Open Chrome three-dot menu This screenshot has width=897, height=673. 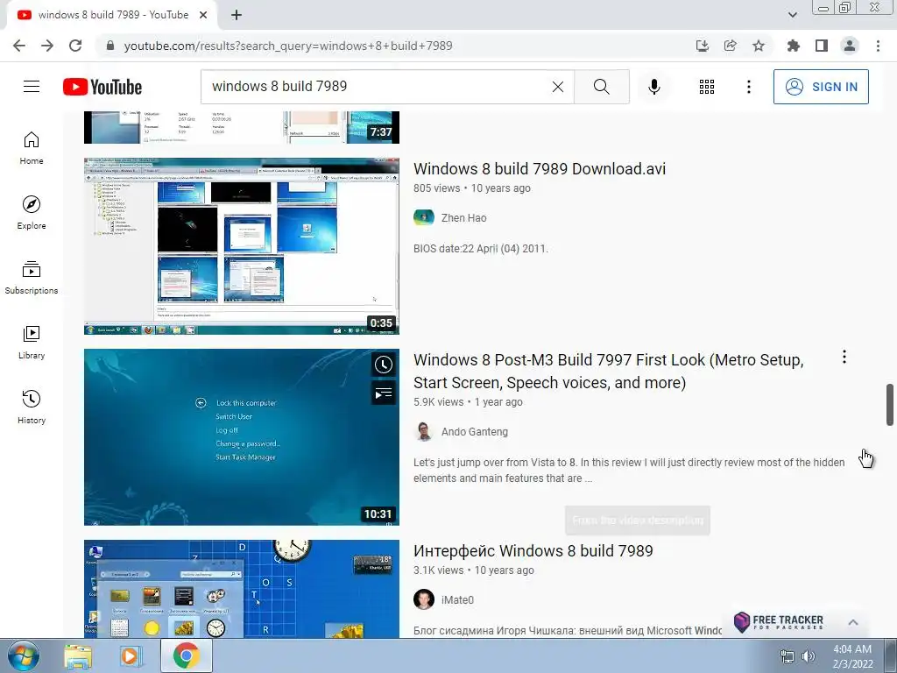point(878,46)
